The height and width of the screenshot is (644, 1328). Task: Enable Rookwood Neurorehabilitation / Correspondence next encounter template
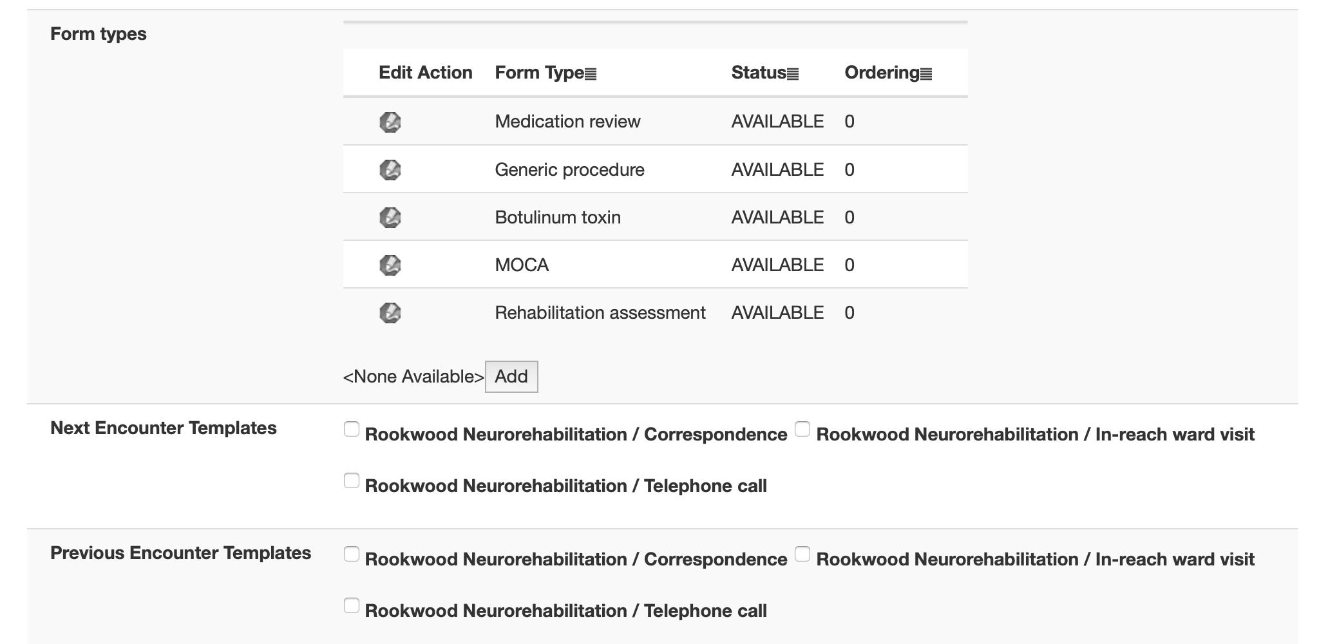tap(351, 428)
